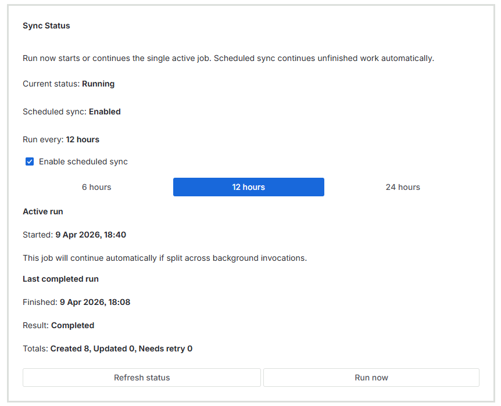Viewport: 501px width, 406px height.
Task: Switch sync interval to 24 hours
Action: tap(403, 187)
